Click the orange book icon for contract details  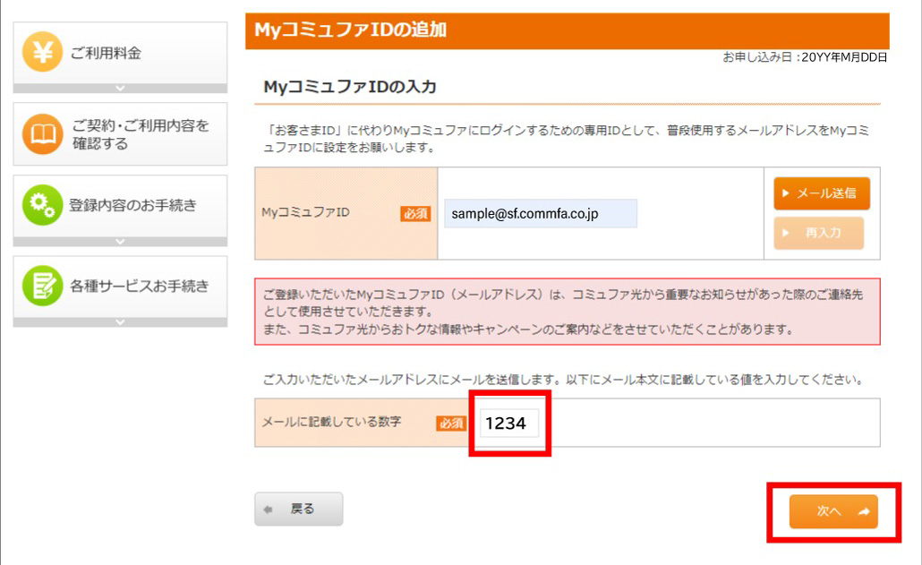tap(42, 134)
